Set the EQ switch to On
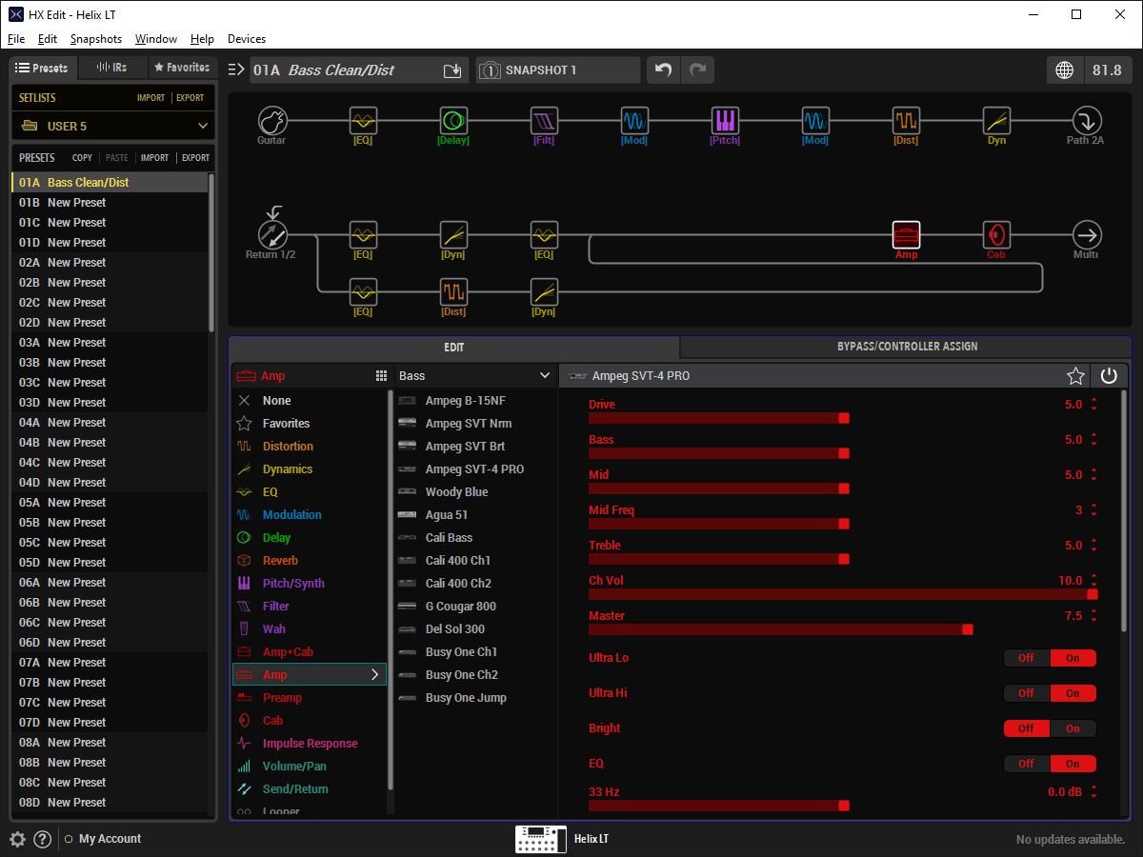Screen dimensions: 1143x857 [x=1073, y=764]
